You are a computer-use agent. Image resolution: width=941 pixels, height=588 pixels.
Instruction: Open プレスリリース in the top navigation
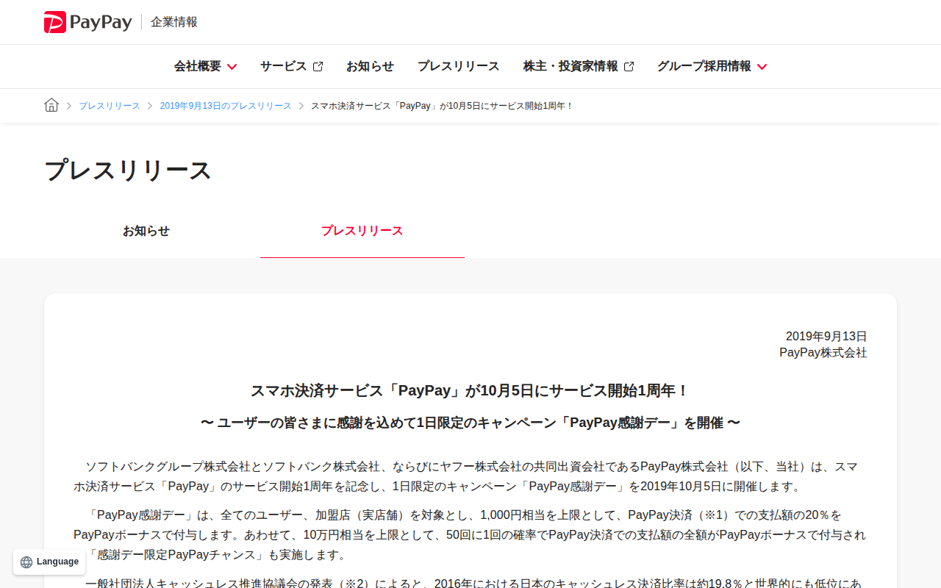point(459,66)
